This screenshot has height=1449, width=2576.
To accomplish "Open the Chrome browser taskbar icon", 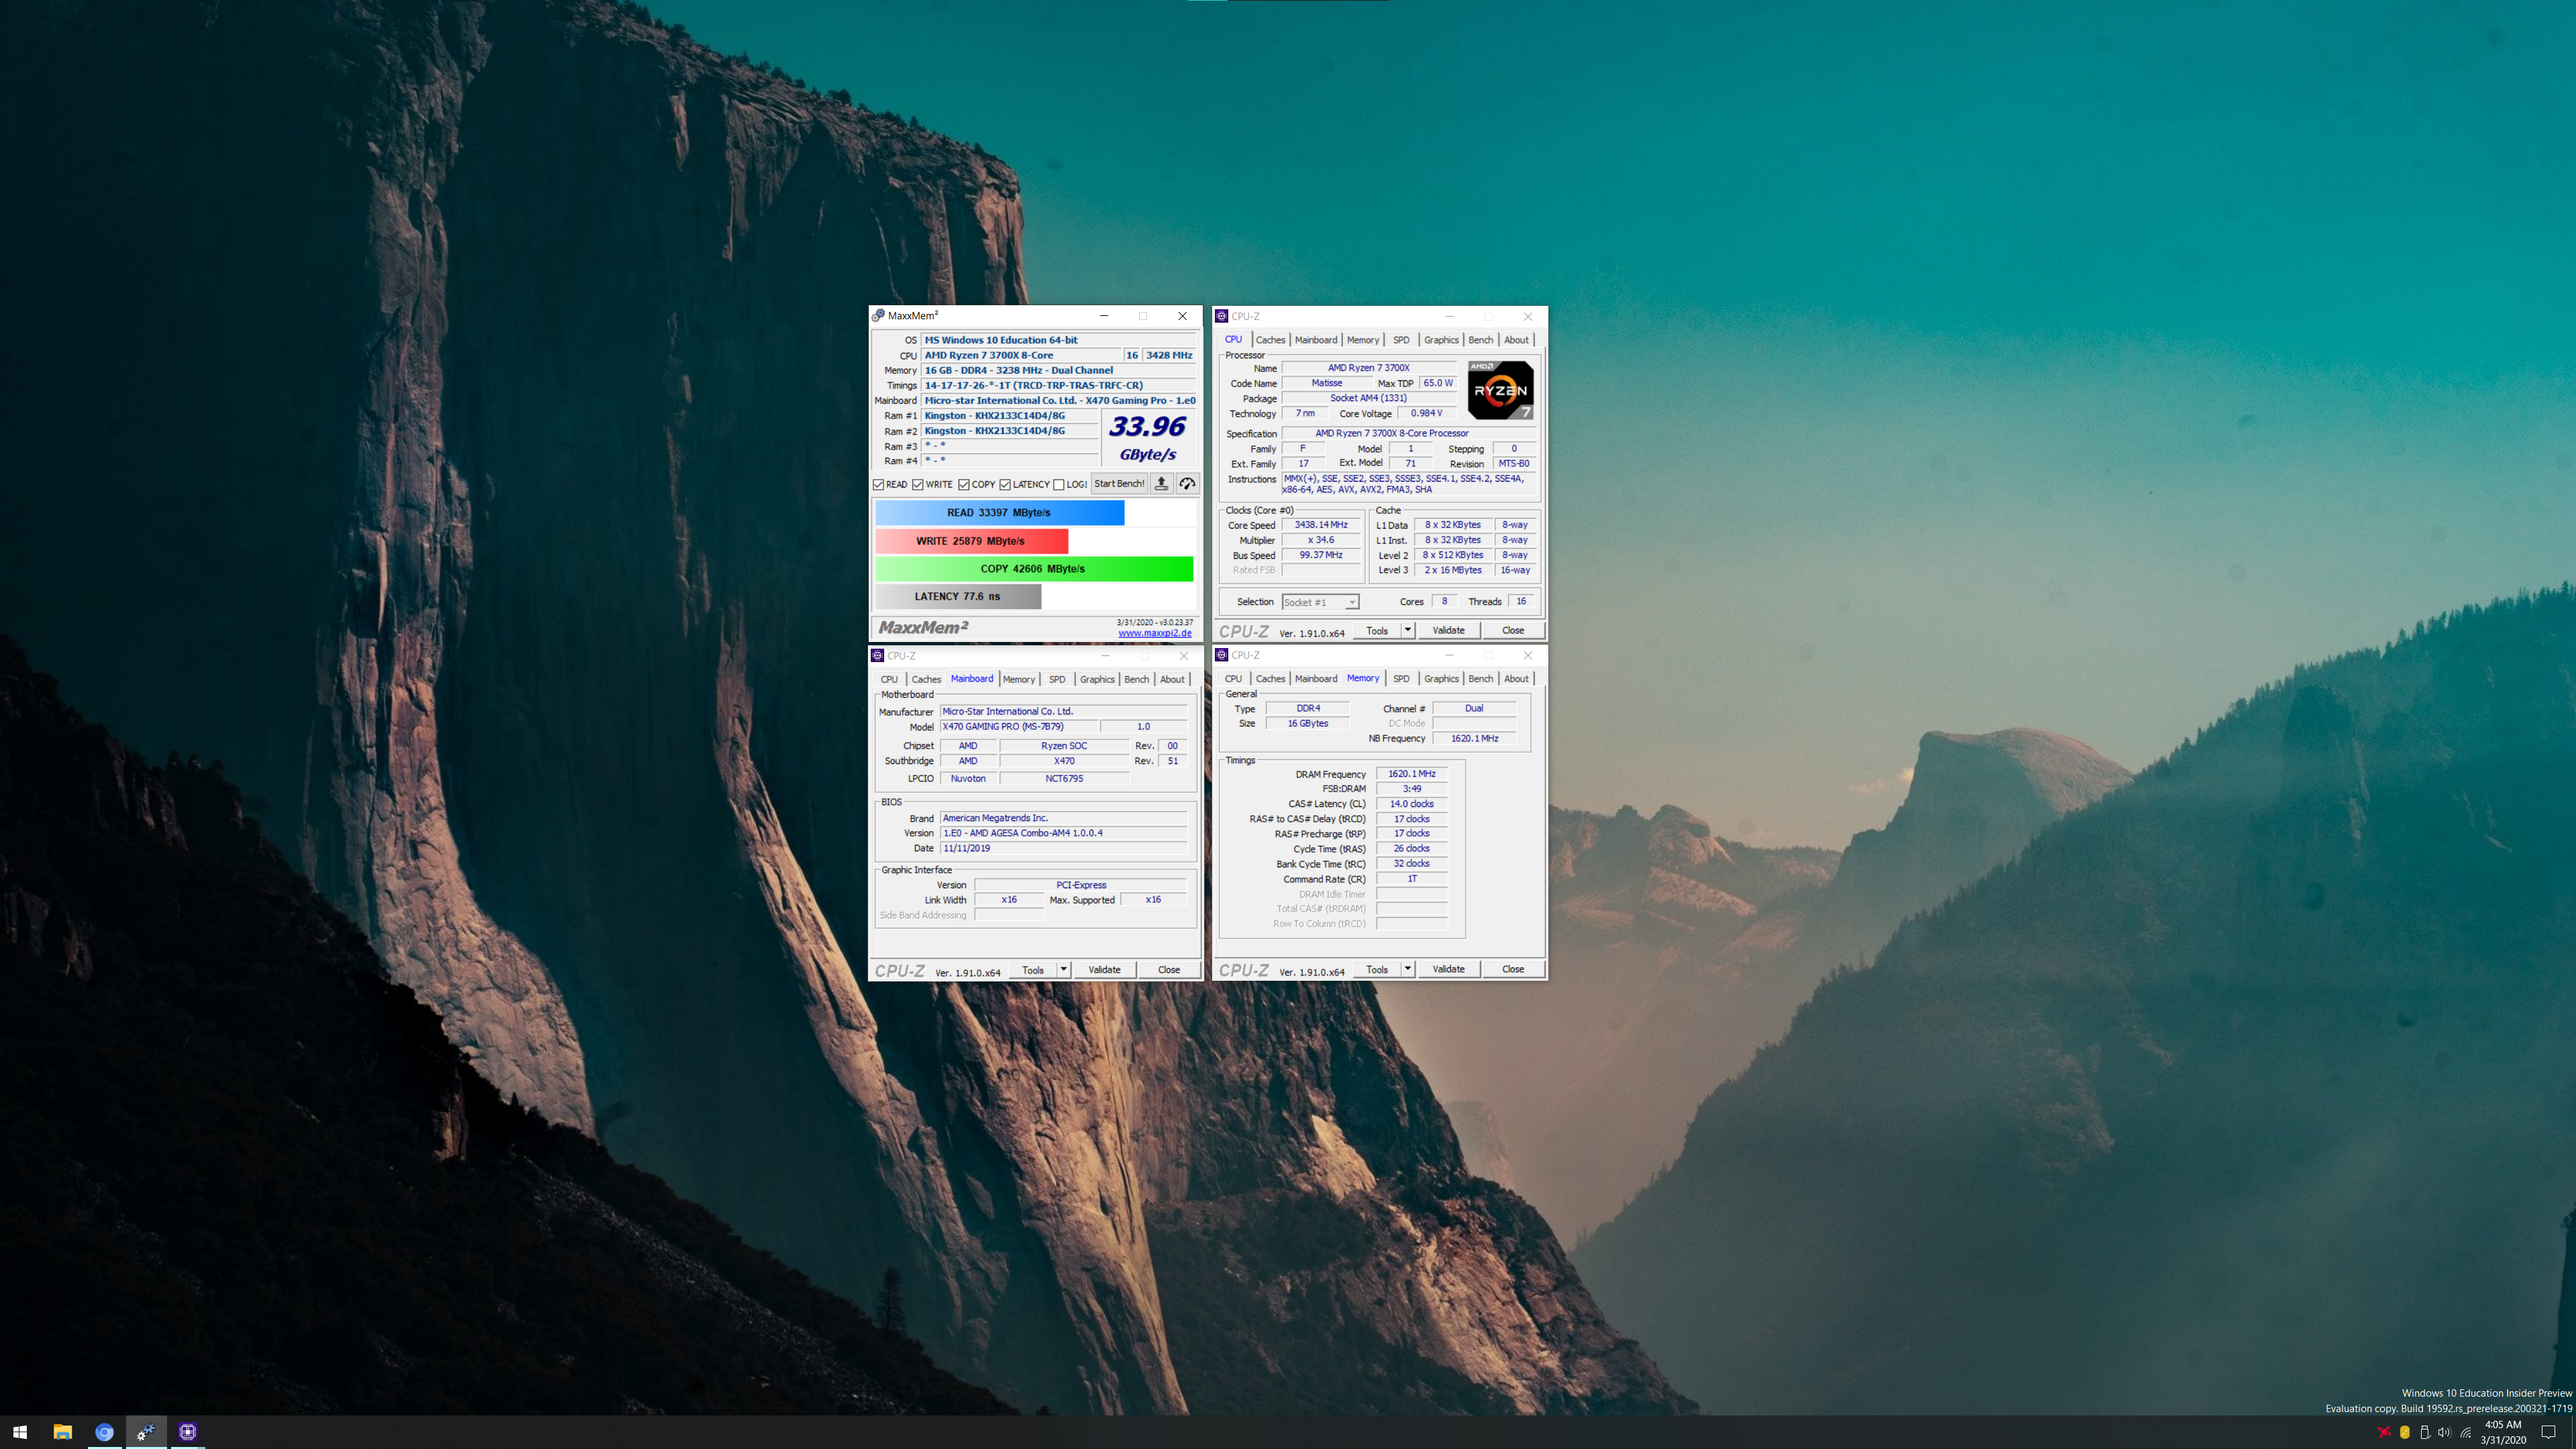I will pos(104,1432).
